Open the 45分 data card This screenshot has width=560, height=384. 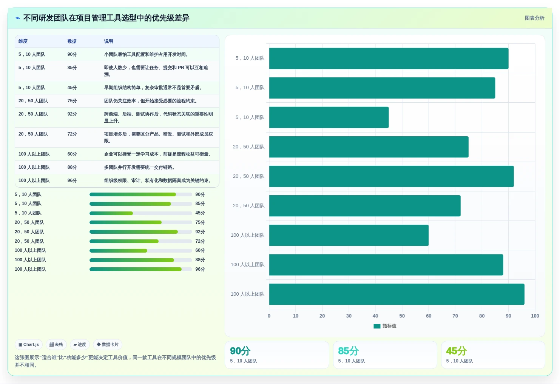pos(493,355)
